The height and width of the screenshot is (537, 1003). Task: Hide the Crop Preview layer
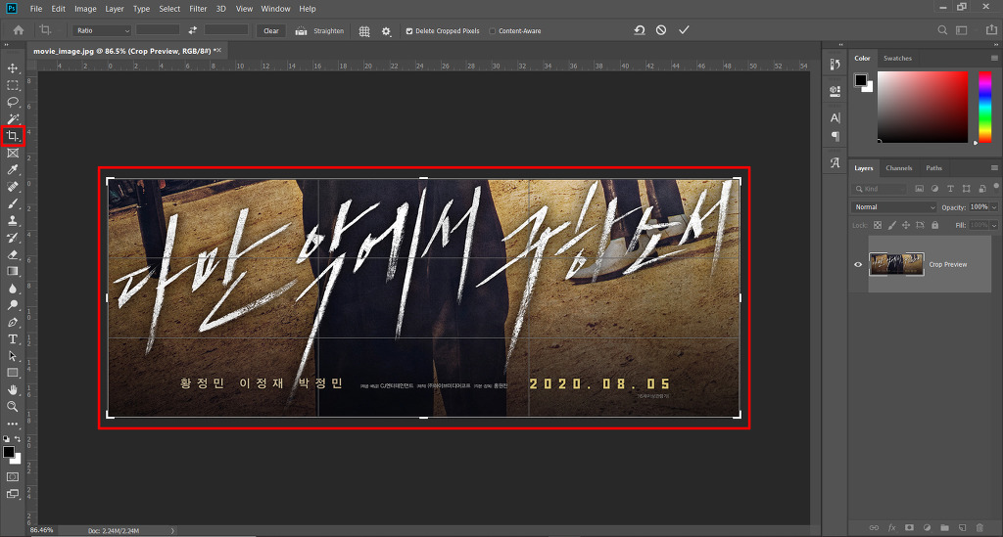(x=858, y=264)
